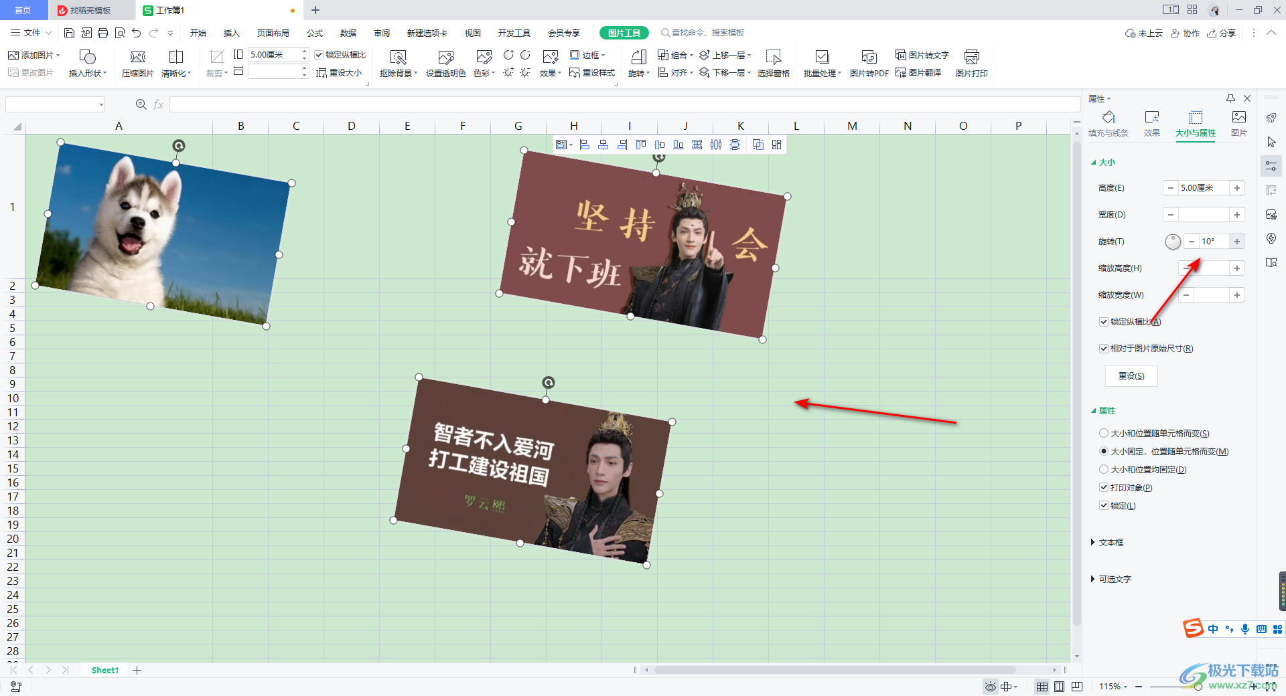Click the rotation handle of the husky picture
This screenshot has width=1286, height=696.
point(178,145)
